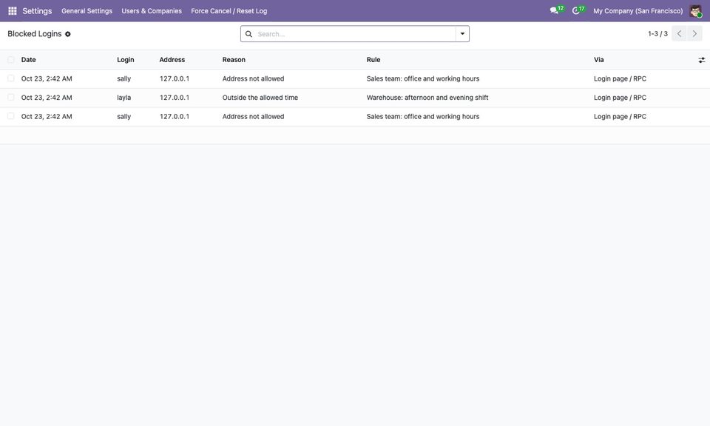Tick the checkbox of the bottom sally row
The height and width of the screenshot is (426, 710).
[x=11, y=116]
